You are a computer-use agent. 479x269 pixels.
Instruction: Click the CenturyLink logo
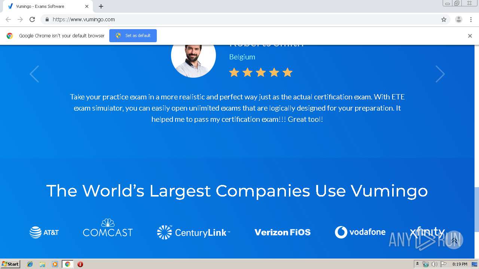click(193, 232)
